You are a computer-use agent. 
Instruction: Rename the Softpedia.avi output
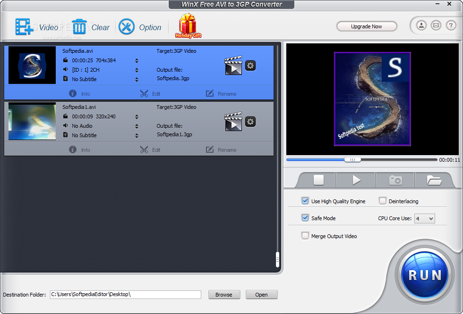click(221, 94)
